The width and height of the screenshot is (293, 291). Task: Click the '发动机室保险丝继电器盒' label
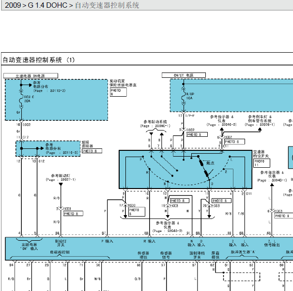123,83
